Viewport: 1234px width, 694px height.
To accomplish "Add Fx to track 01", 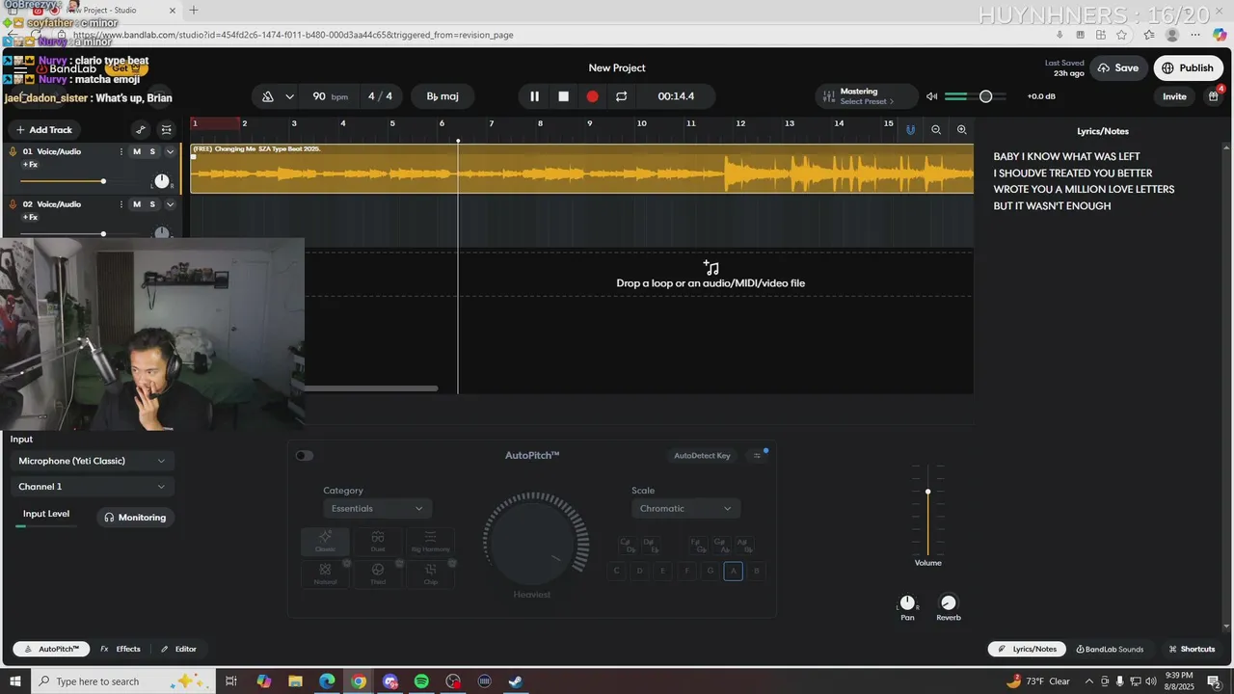I will tap(30, 165).
